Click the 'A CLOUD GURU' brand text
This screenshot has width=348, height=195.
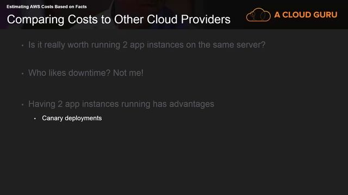[x=306, y=15]
